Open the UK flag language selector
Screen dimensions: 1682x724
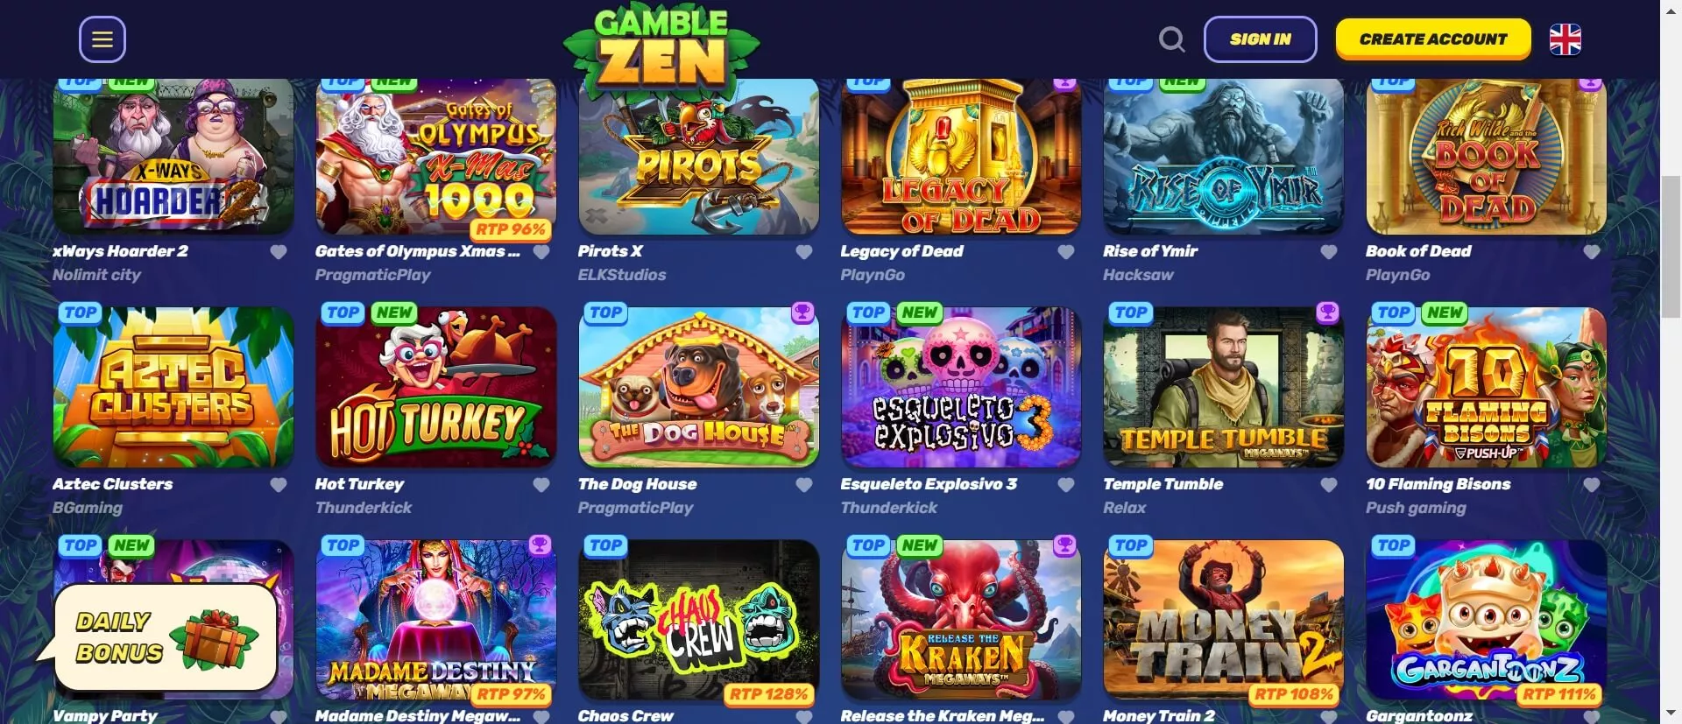[1565, 39]
